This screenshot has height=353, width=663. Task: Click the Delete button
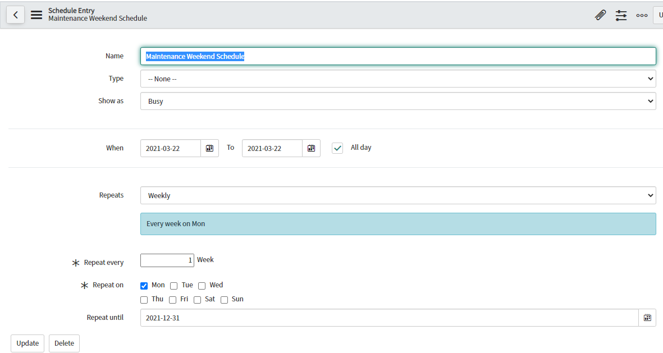coord(63,343)
